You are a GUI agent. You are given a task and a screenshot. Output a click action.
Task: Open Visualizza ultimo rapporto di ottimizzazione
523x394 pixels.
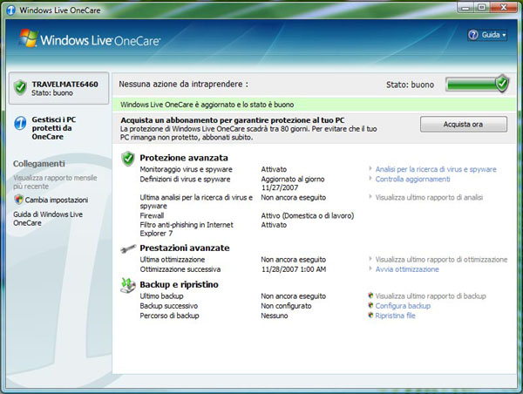pos(441,259)
